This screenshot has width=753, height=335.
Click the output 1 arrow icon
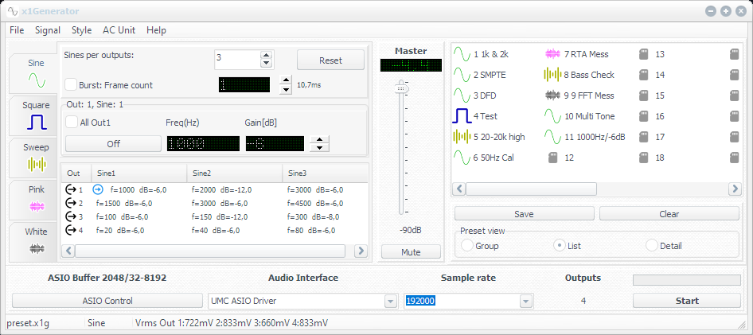pos(71,190)
